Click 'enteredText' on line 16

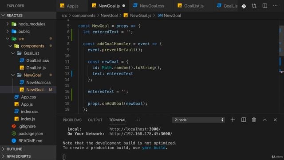point(101,92)
